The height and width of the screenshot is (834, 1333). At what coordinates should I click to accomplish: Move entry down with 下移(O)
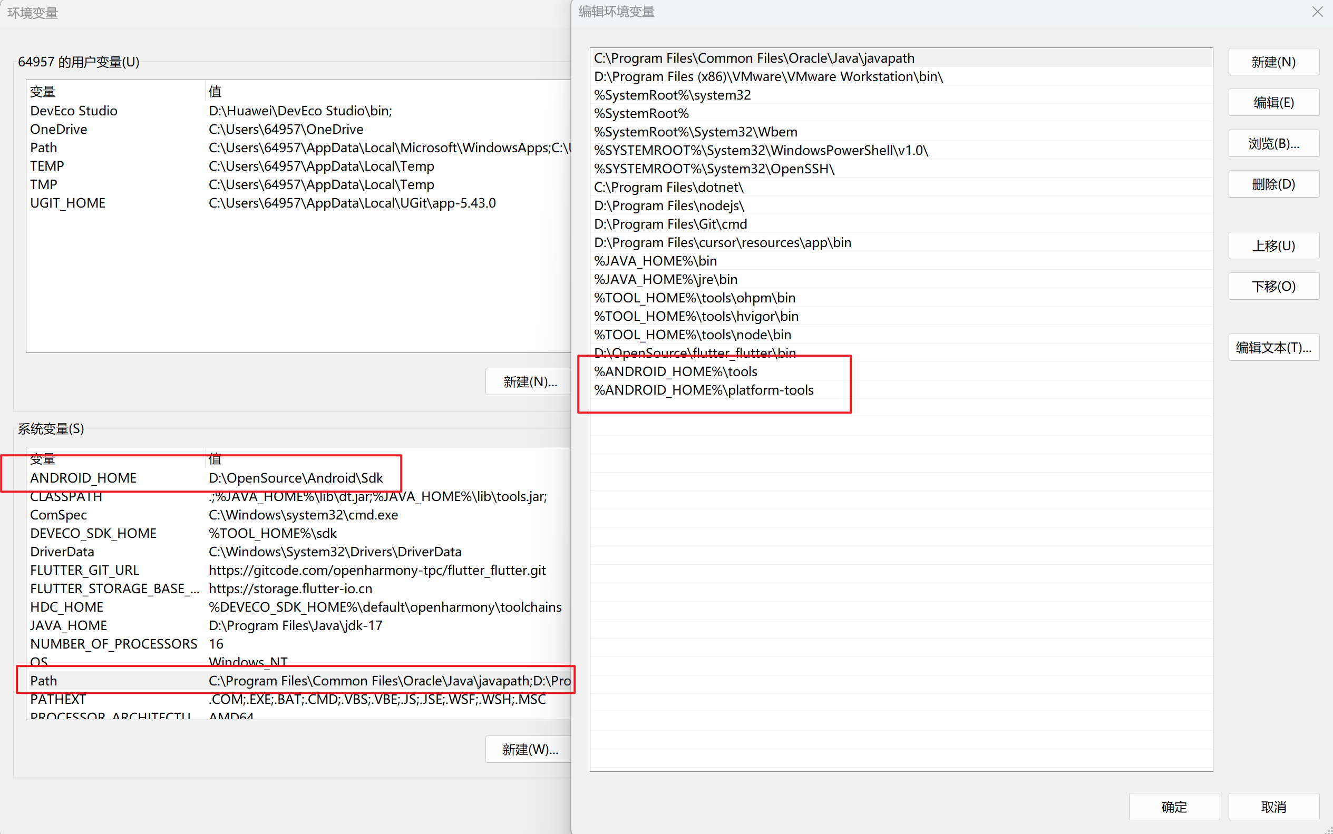tap(1273, 287)
